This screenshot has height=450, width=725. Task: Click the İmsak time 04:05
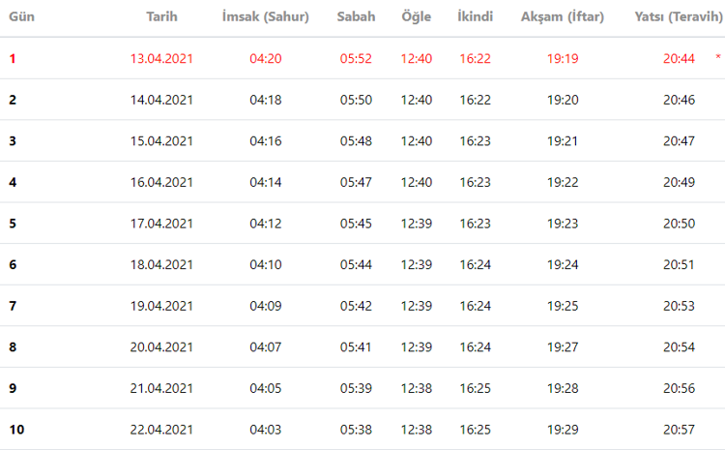pos(265,387)
